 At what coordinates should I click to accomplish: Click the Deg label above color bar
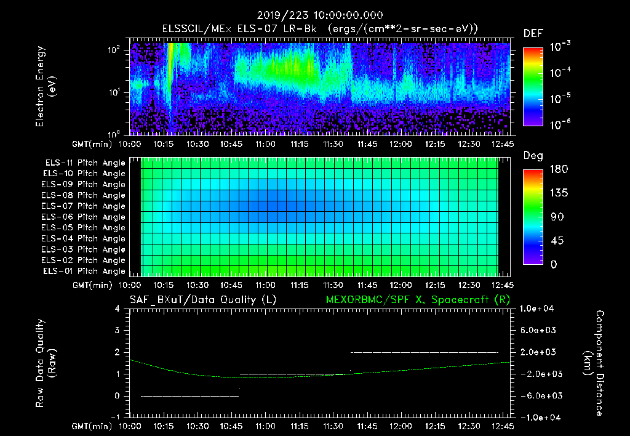coord(533,156)
